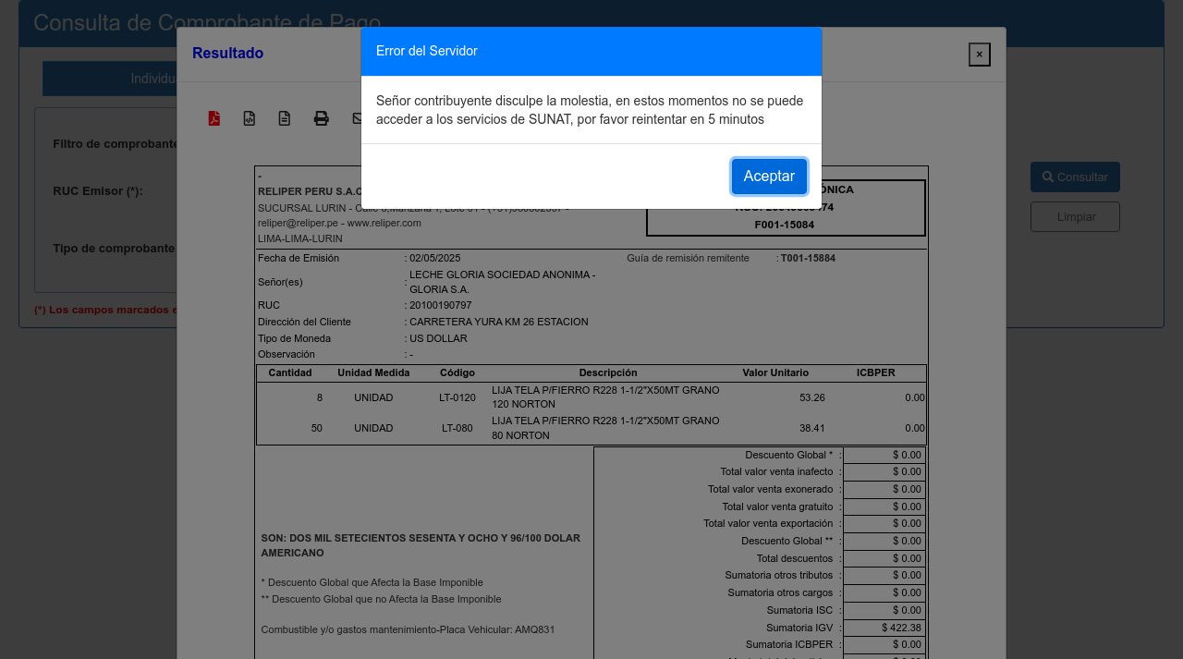
Task: Click the Sumatoria IGV amount $422.38
Action: [884, 628]
